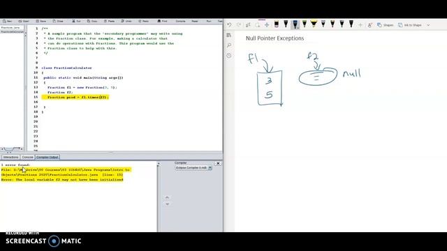Select the OneNote object select tool
Image resolution: width=447 pixels, height=251 pixels.
point(248,25)
